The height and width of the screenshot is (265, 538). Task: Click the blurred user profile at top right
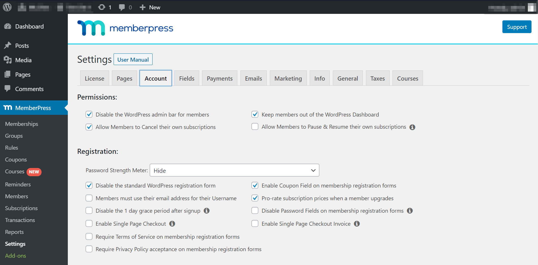(x=512, y=8)
